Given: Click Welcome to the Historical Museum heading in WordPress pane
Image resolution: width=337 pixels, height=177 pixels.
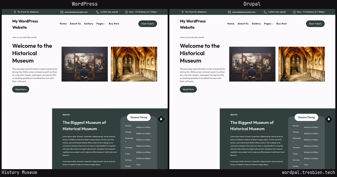Looking at the screenshot, I should [32, 53].
